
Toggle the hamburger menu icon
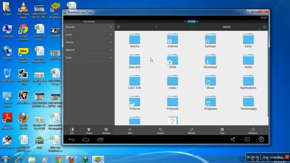[x=118, y=27]
